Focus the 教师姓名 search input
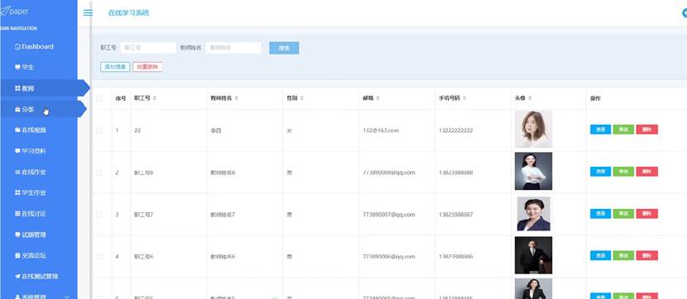 [233, 48]
